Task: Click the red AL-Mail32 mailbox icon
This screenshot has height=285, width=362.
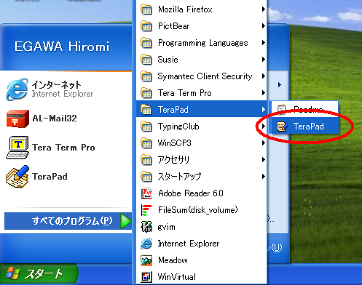Action: (x=17, y=119)
